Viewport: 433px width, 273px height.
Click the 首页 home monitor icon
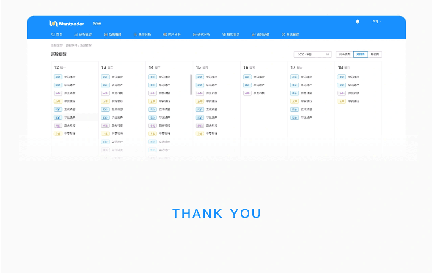coord(53,35)
